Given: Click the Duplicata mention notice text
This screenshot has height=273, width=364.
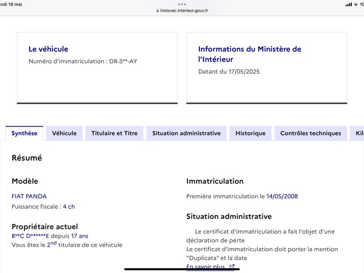Looking at the screenshot, I should click(262, 253).
